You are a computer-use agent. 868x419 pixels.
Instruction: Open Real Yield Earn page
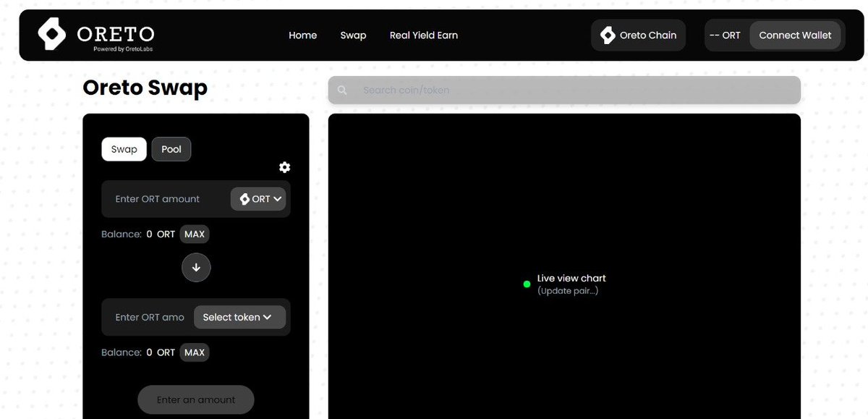(x=423, y=35)
